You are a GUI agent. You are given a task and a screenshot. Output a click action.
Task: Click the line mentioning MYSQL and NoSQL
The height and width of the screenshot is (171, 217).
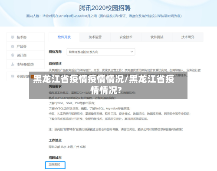click(x=89, y=109)
